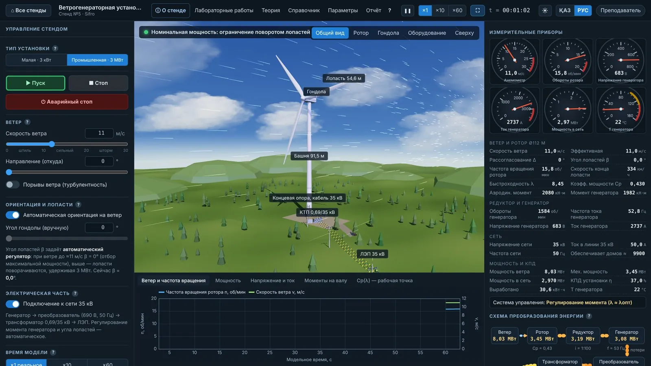Image resolution: width=651 pixels, height=366 pixels.
Task: Adjust the Направление wind direction slider
Action: point(67,172)
